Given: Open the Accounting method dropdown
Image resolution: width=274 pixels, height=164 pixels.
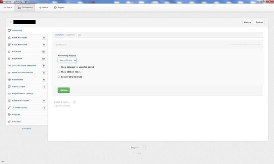Looking at the screenshot, I should tap(67, 60).
